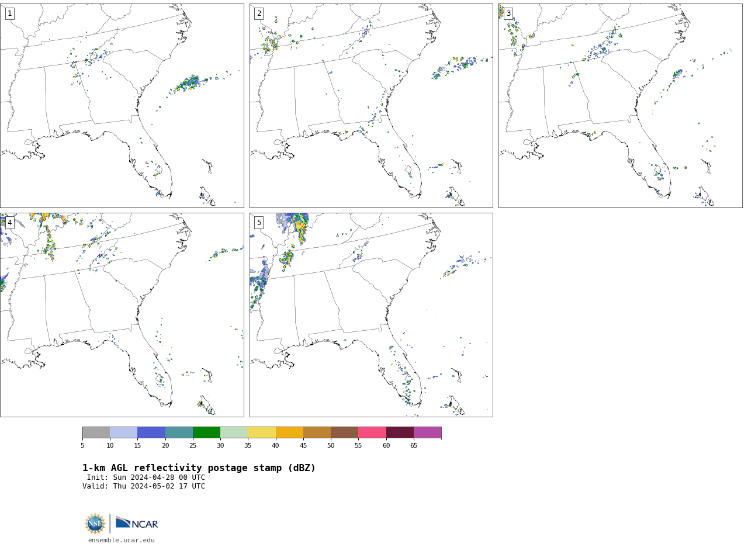Select the maroon 60-65 dBZ swatch
Image resolution: width=748 pixels, height=547 pixels.
coord(400,432)
